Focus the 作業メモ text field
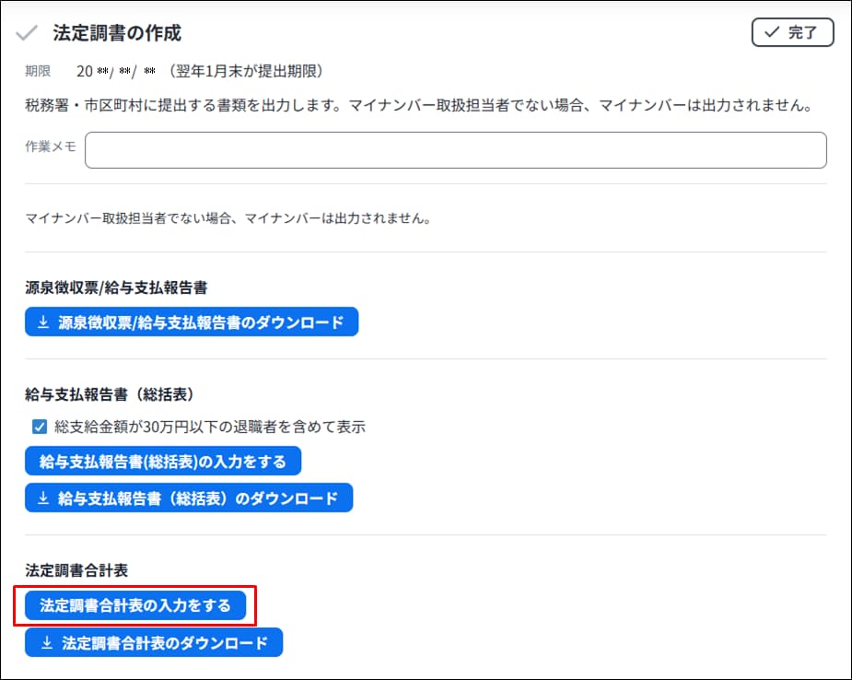This screenshot has height=680, width=852. tap(455, 150)
